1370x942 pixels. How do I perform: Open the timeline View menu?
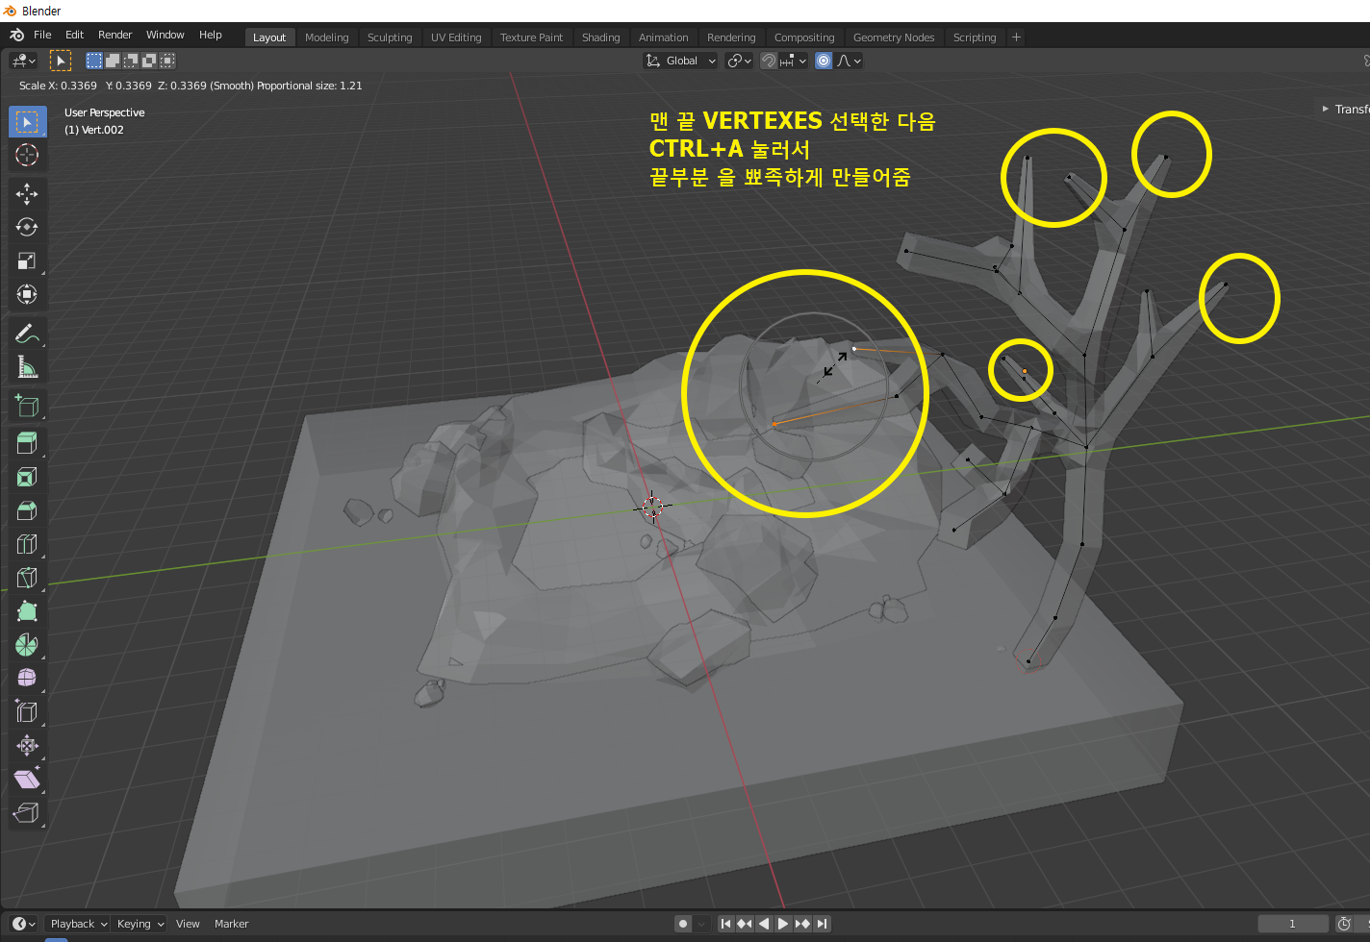(188, 924)
